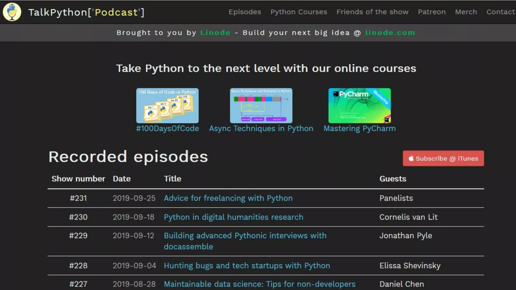Open episode Hunting bugs and tech startups
516x290 pixels.
247,266
